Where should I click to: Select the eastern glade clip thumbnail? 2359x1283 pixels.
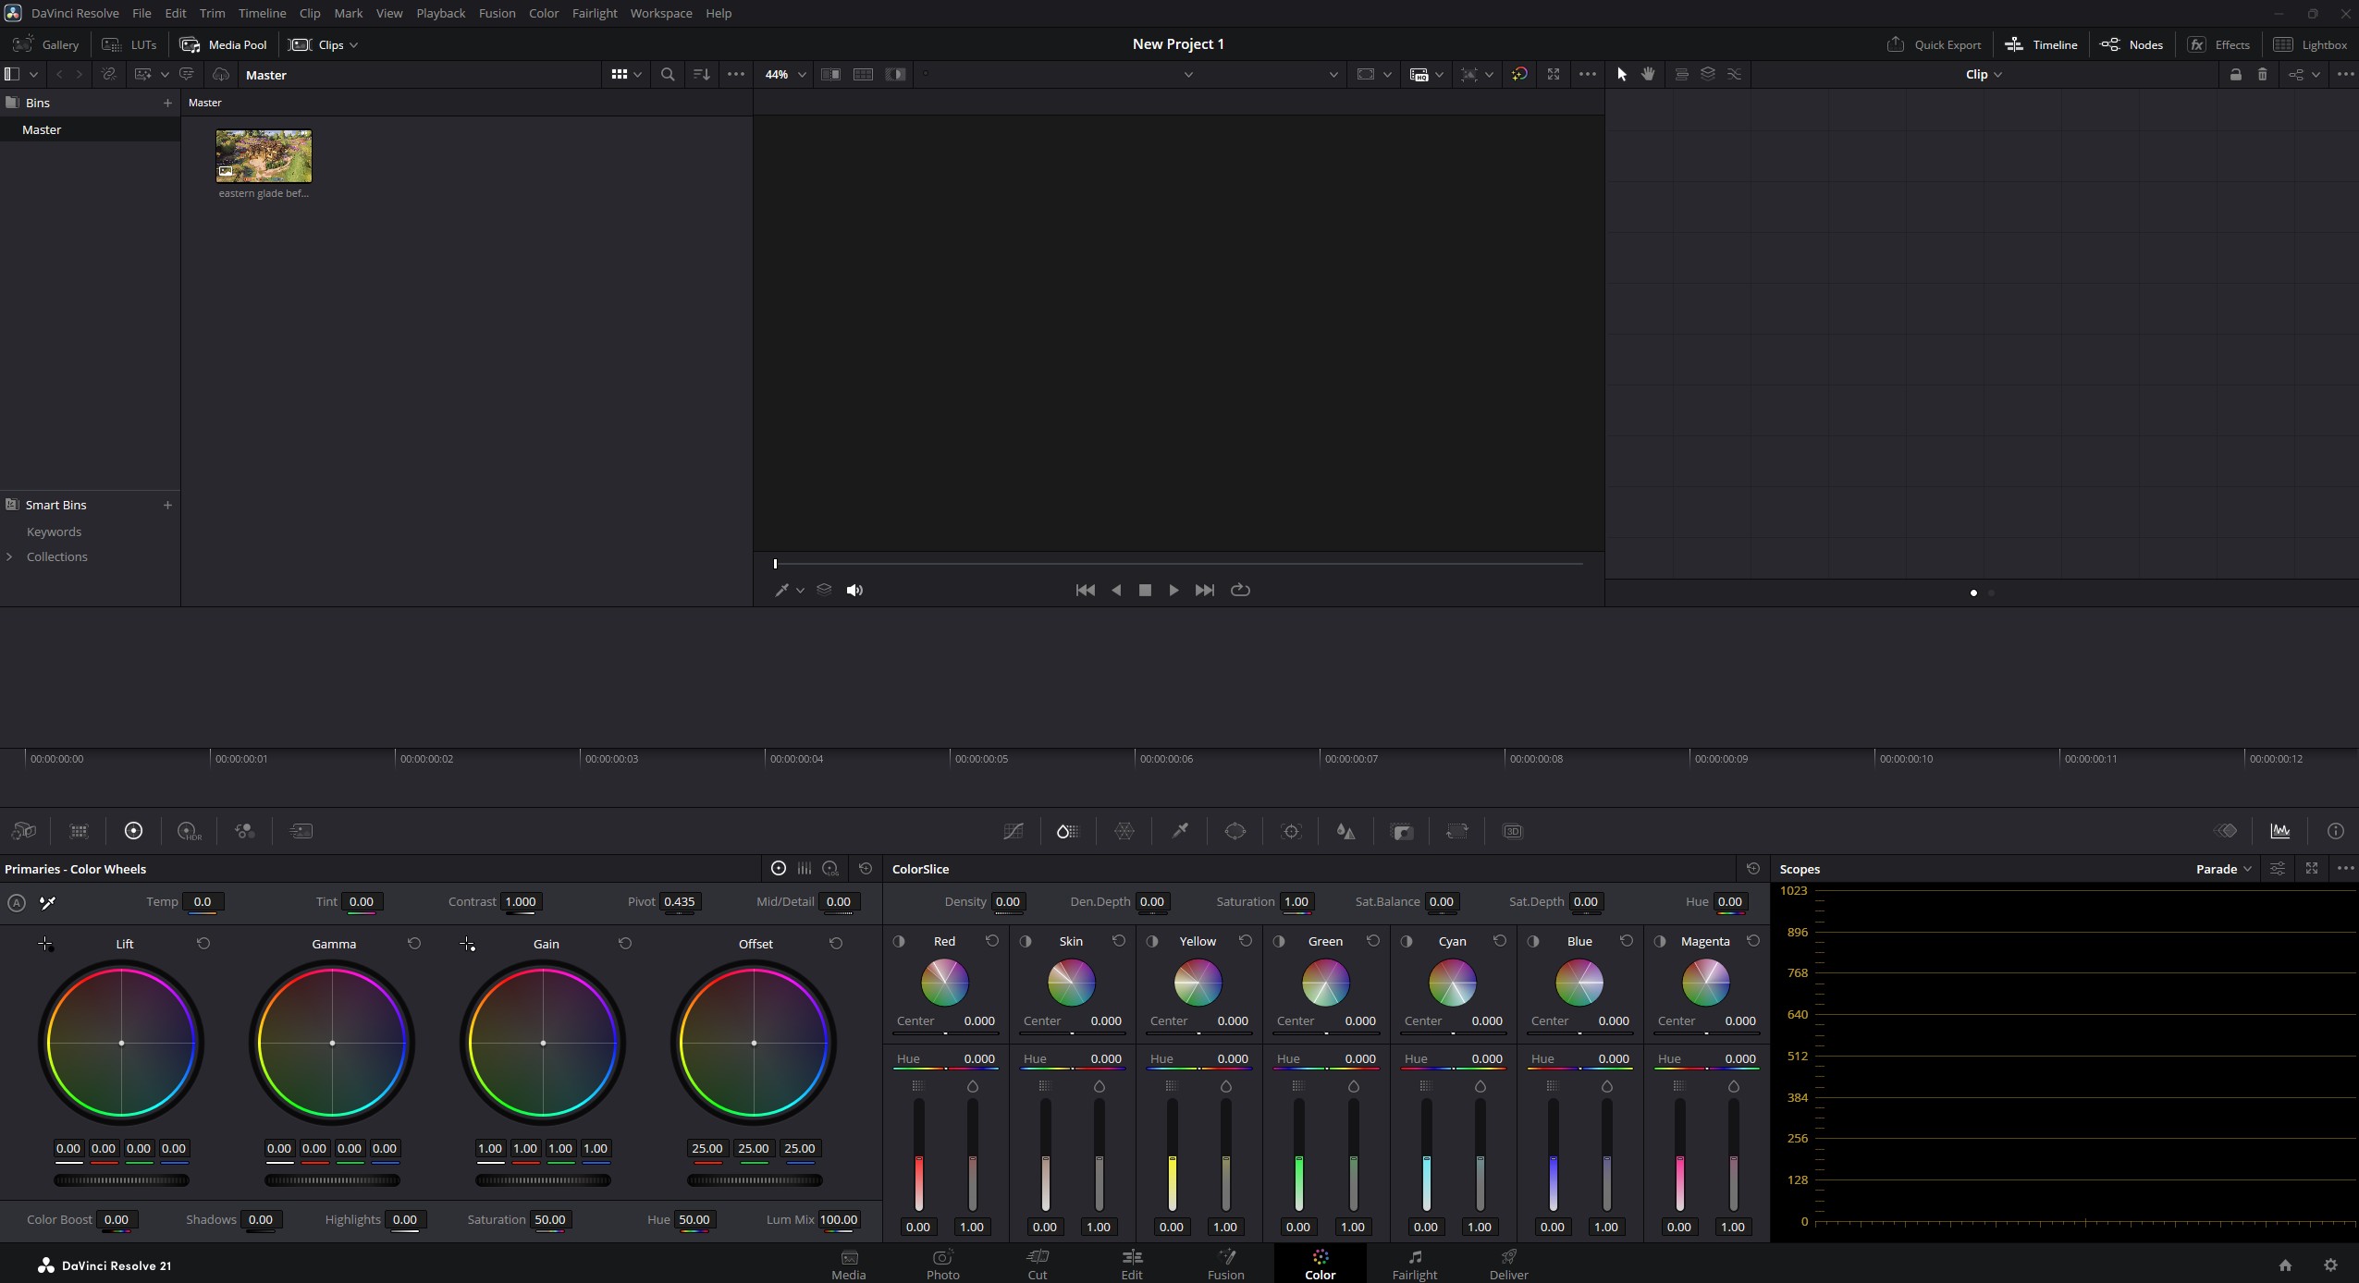tap(264, 156)
